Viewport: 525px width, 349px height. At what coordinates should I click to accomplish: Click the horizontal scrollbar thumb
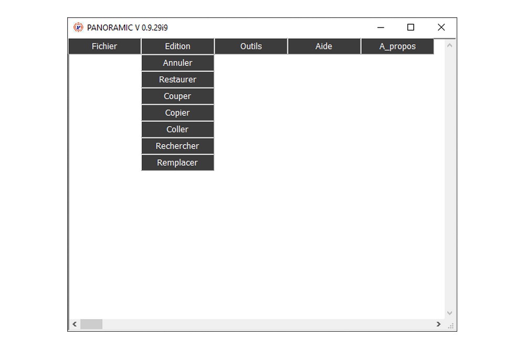coord(91,324)
